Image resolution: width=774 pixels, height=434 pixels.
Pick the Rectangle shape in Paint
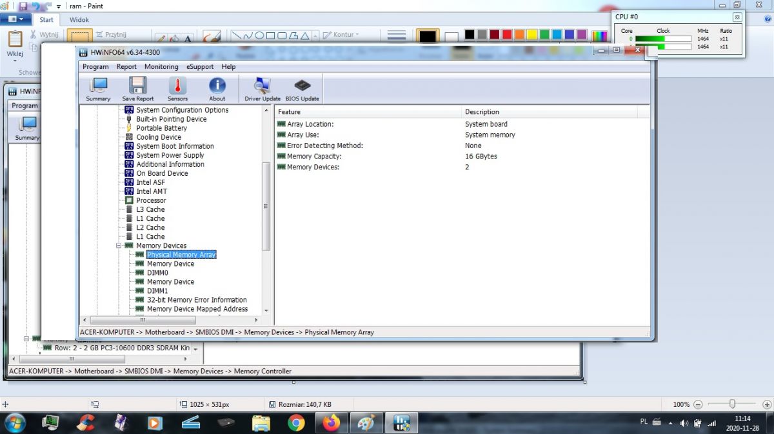point(271,35)
